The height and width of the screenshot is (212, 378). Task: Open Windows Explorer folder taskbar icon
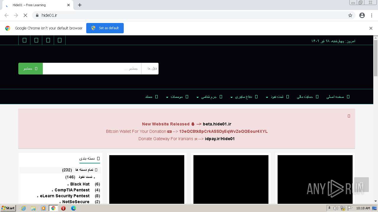click(x=33, y=208)
